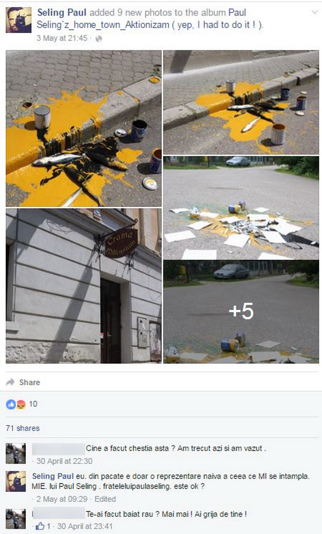322x534 pixels.
Task: Open the first commenter's profile picture
Action: 16,454
